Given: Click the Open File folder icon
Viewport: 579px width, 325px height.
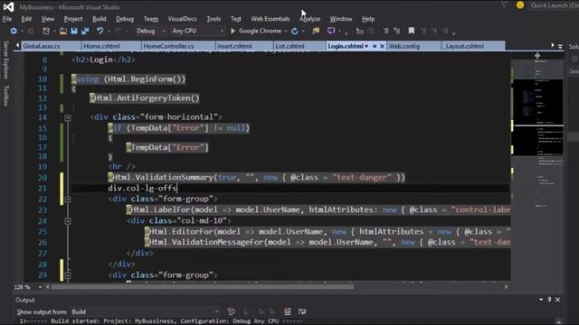Looking at the screenshot, I should point(63,31).
